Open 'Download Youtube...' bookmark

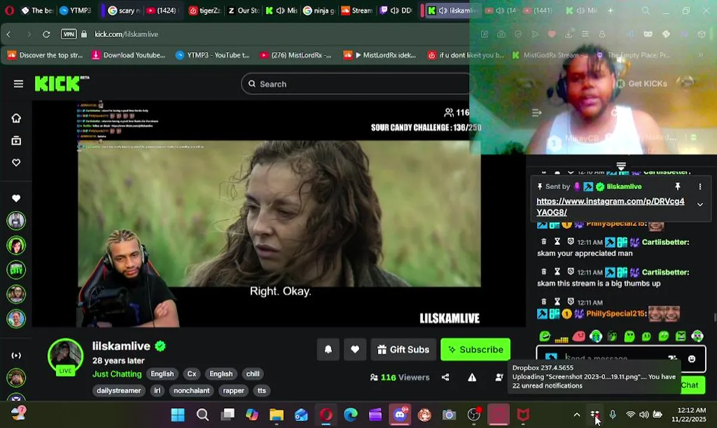(x=128, y=55)
